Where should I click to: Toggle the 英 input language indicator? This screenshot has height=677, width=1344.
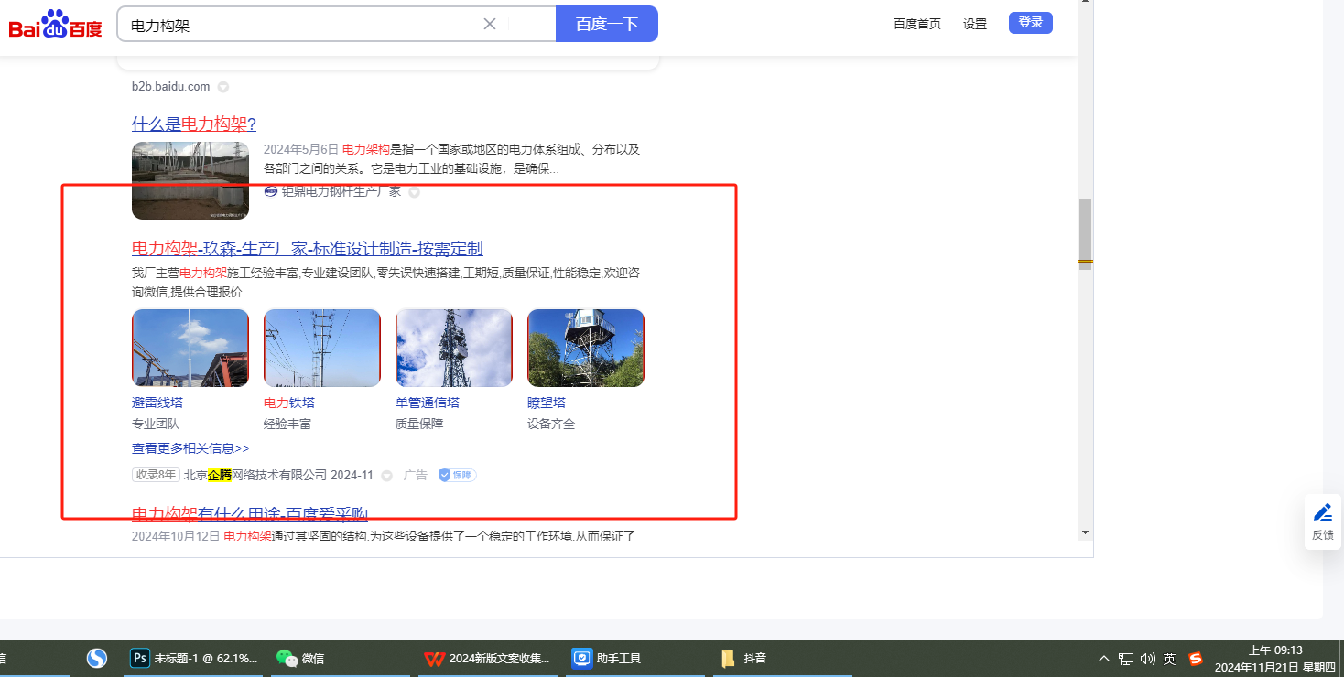(x=1170, y=658)
